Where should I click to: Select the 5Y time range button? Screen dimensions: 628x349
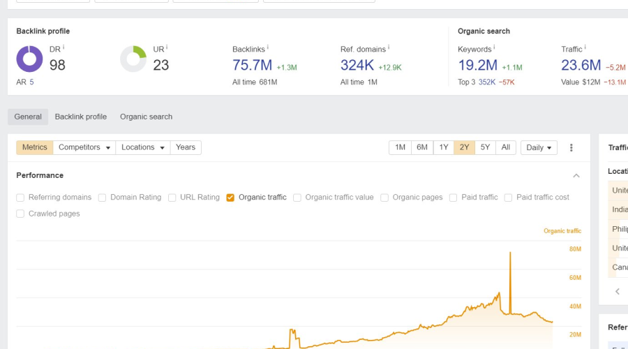(485, 147)
